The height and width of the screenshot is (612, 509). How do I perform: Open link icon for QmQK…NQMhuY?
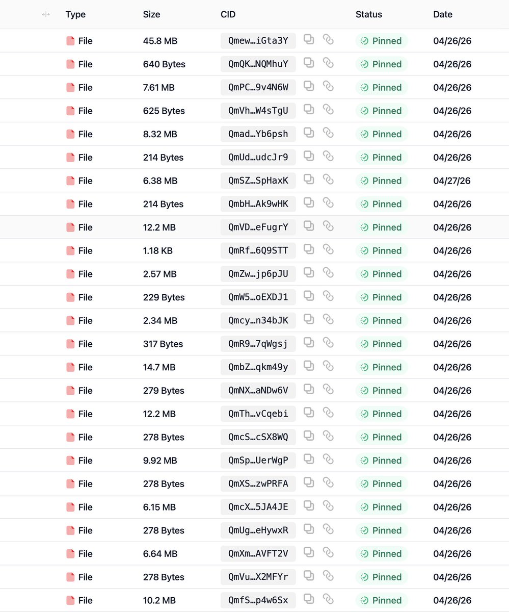tap(328, 63)
